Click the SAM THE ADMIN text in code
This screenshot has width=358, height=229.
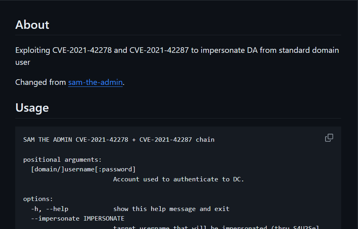[x=48, y=140]
